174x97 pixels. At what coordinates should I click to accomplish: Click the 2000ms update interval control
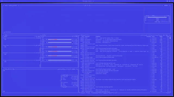point(166,5)
